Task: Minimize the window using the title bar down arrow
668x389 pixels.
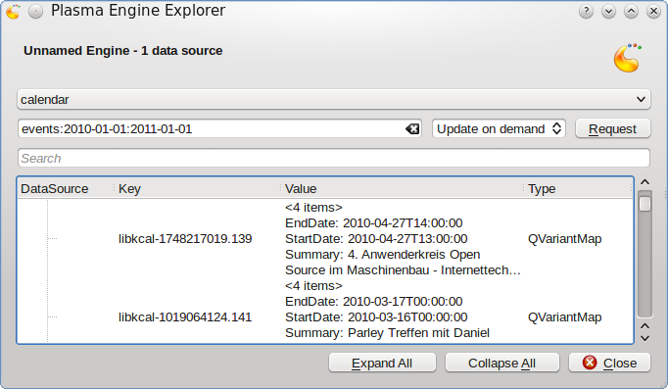Action: coord(609,12)
